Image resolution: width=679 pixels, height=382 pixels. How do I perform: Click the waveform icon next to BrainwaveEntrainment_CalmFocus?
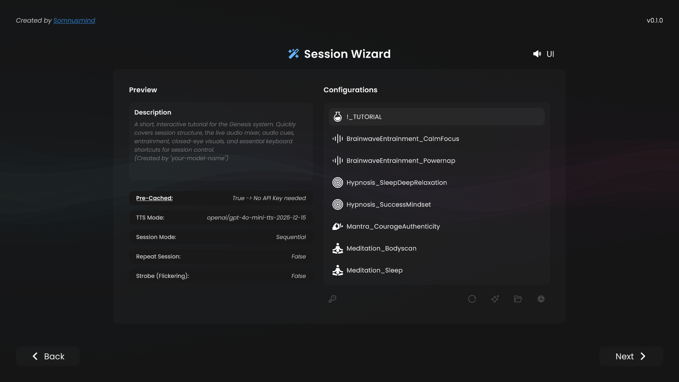tap(338, 139)
